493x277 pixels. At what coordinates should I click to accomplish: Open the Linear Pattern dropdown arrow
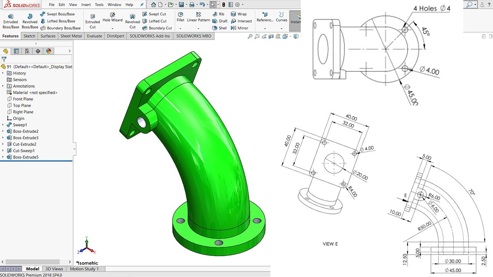(199, 28)
